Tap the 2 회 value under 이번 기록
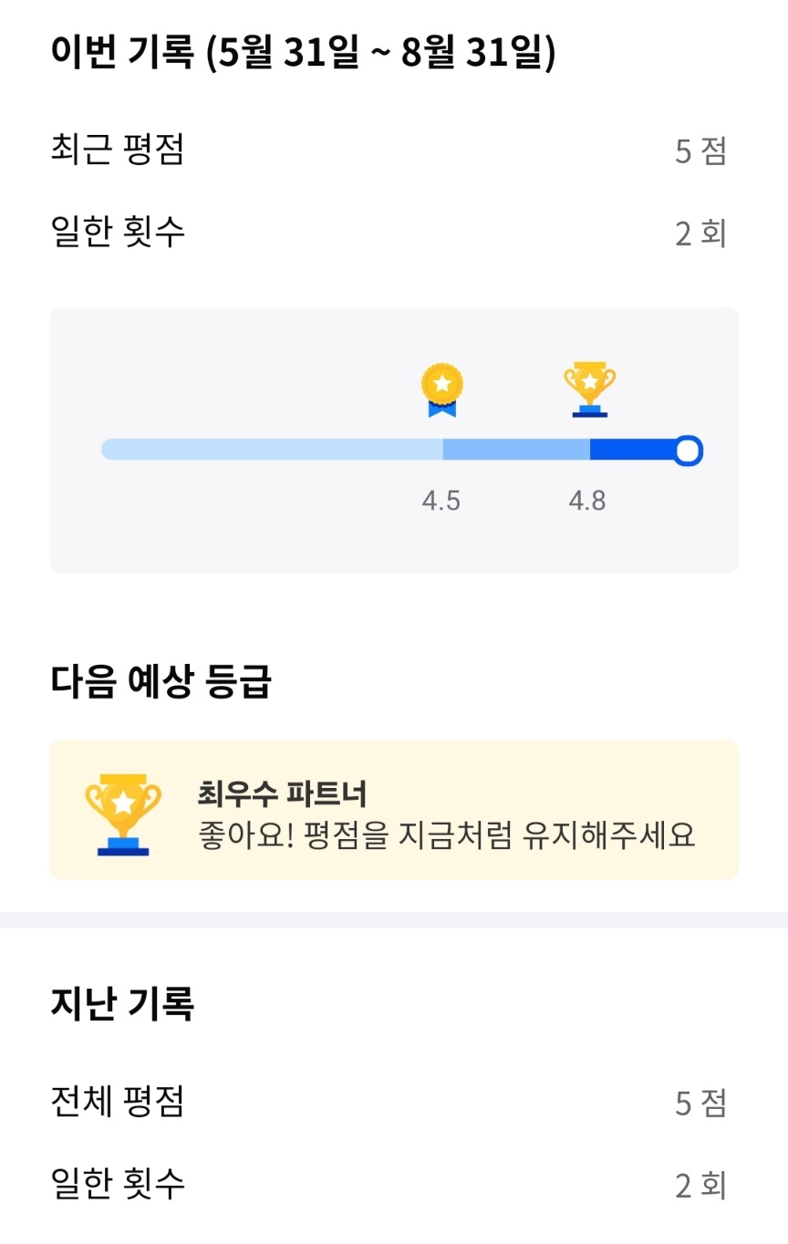The width and height of the screenshot is (788, 1244). click(x=700, y=234)
